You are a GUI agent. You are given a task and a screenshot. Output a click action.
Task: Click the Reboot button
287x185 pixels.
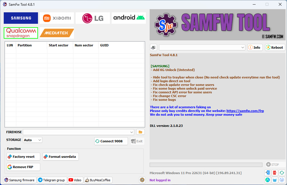tap(275, 47)
